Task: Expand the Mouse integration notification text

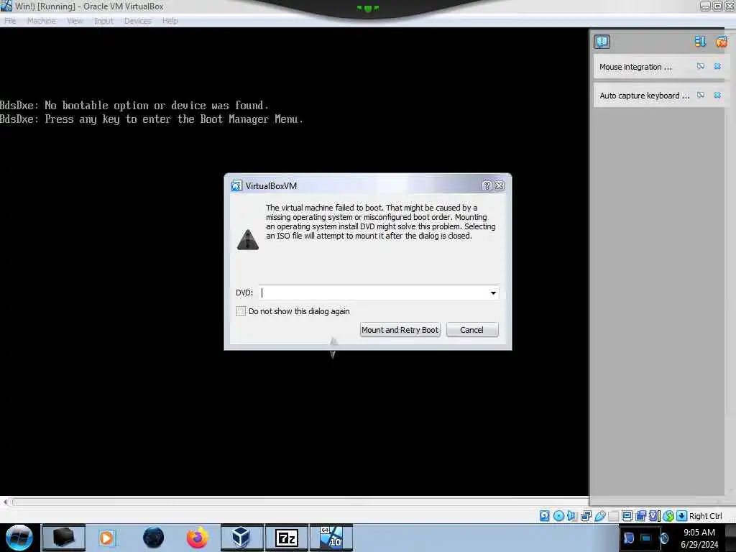Action: [635, 67]
